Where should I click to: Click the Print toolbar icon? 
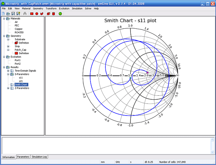tap(25, 14)
